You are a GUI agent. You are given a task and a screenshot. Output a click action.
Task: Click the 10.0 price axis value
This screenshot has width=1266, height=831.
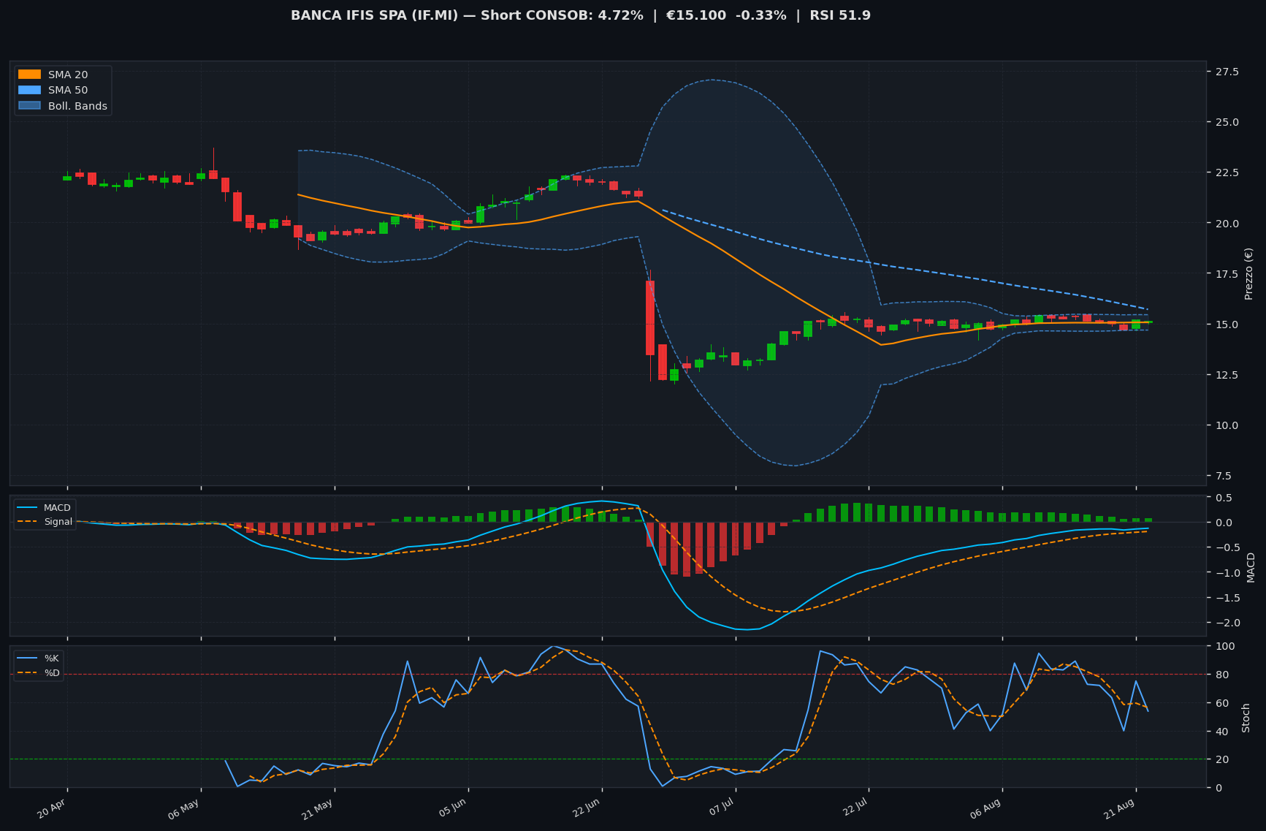[1226, 425]
